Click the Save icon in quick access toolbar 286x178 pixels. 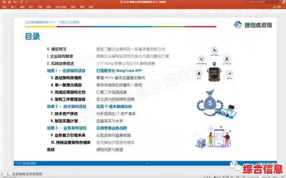point(10,2)
